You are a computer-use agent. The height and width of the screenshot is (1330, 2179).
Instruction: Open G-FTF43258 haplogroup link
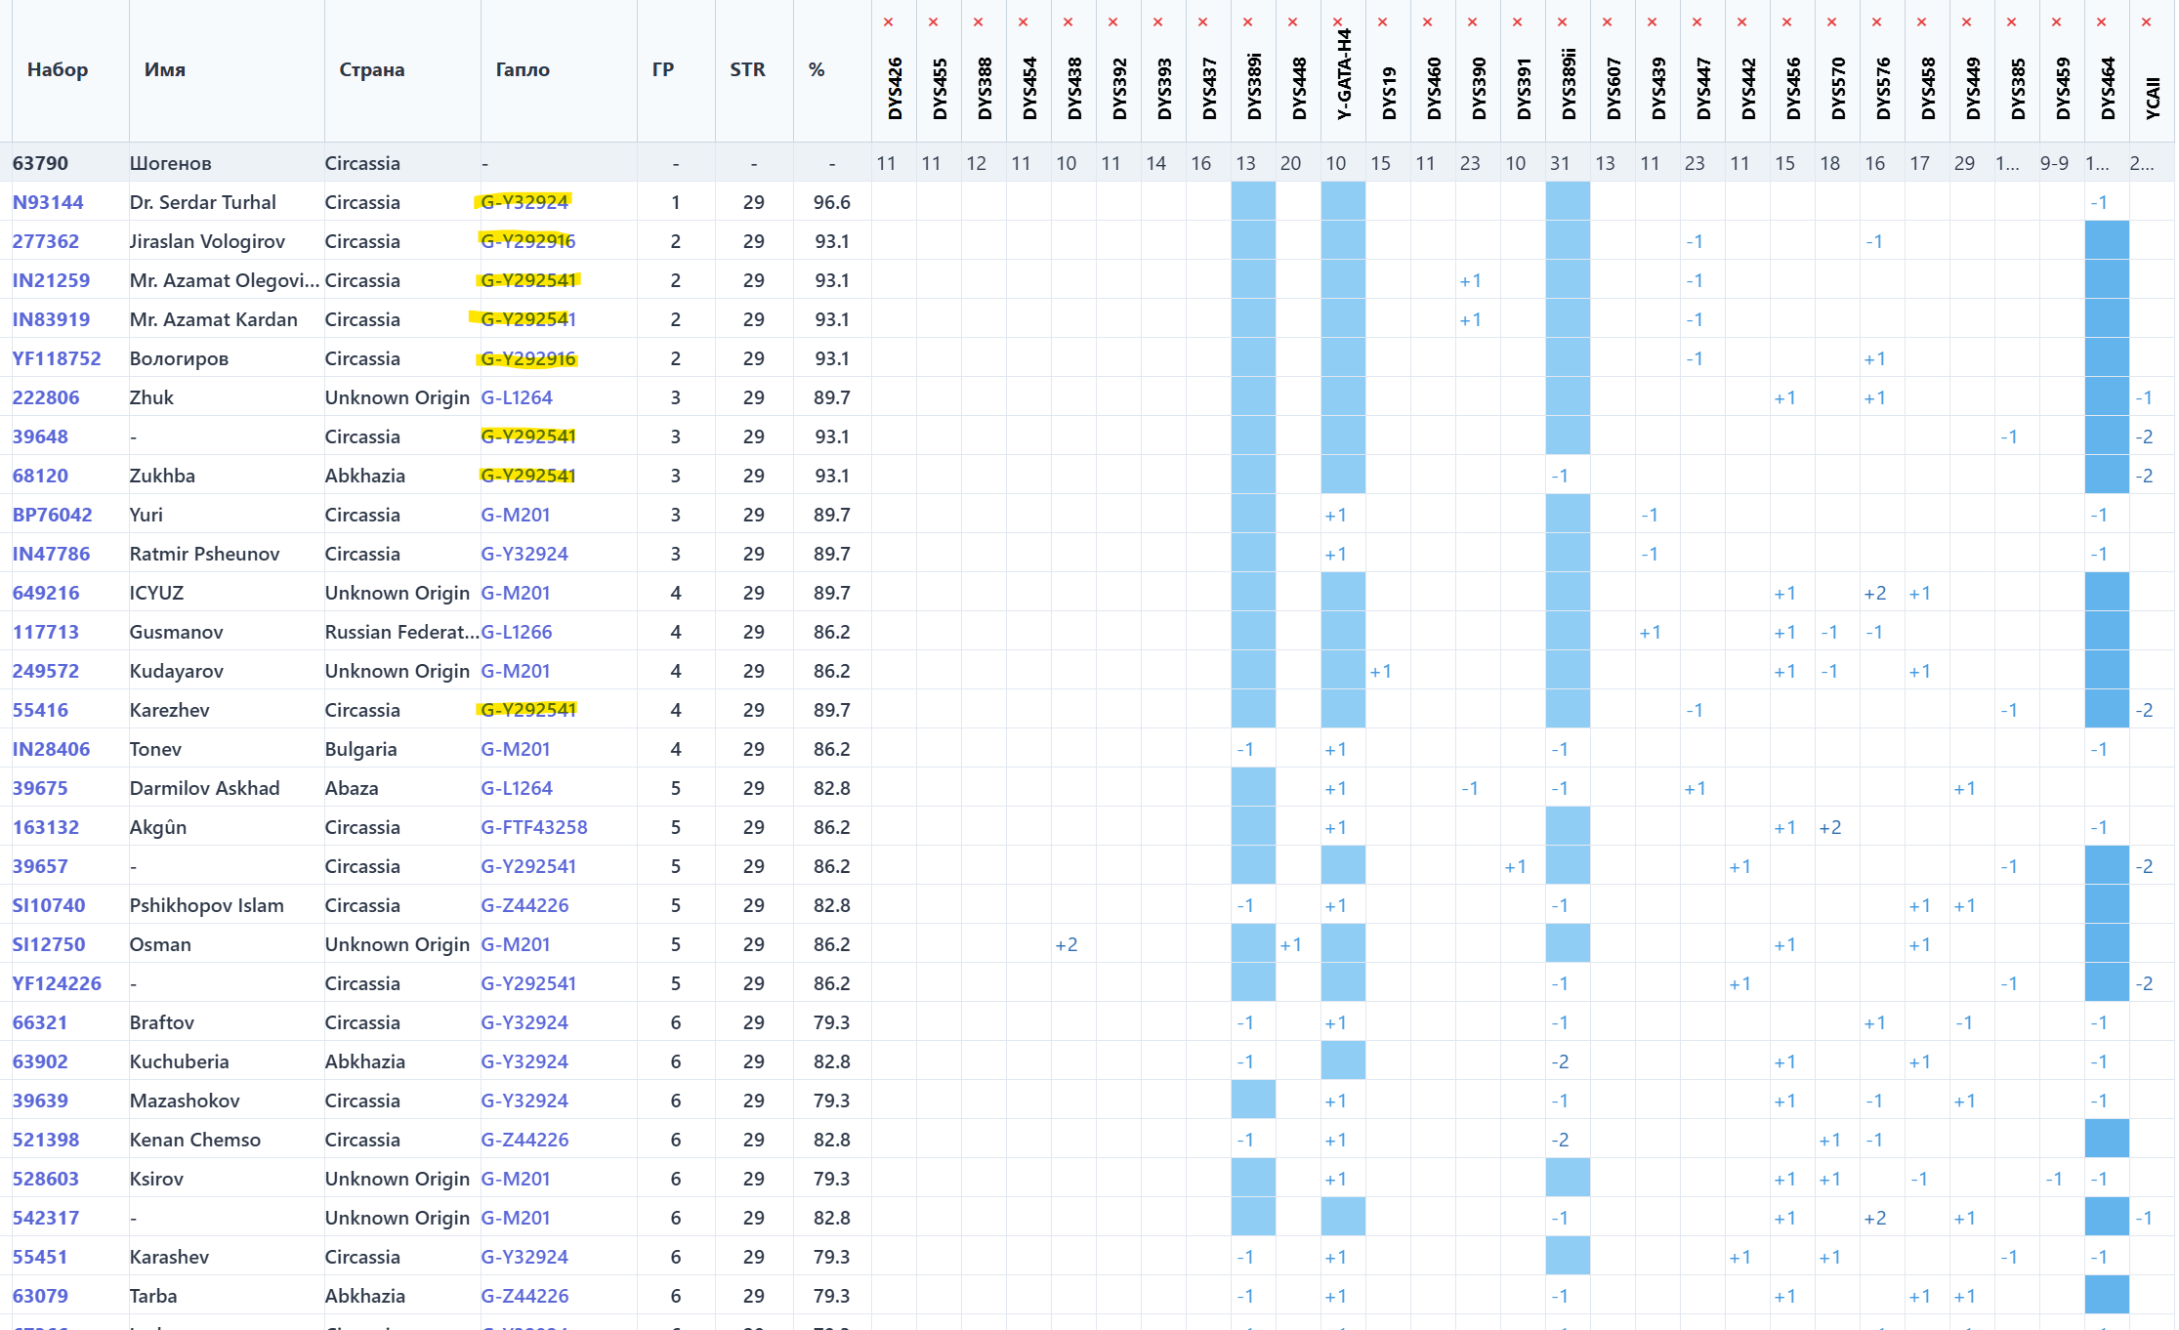534,827
